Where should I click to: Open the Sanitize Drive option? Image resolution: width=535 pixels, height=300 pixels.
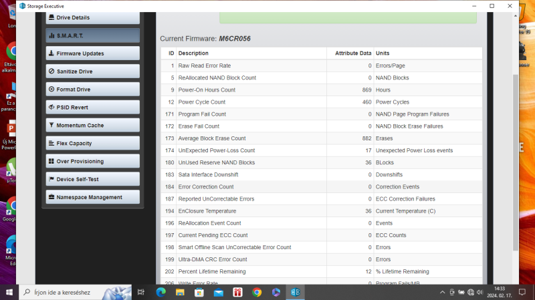[92, 71]
